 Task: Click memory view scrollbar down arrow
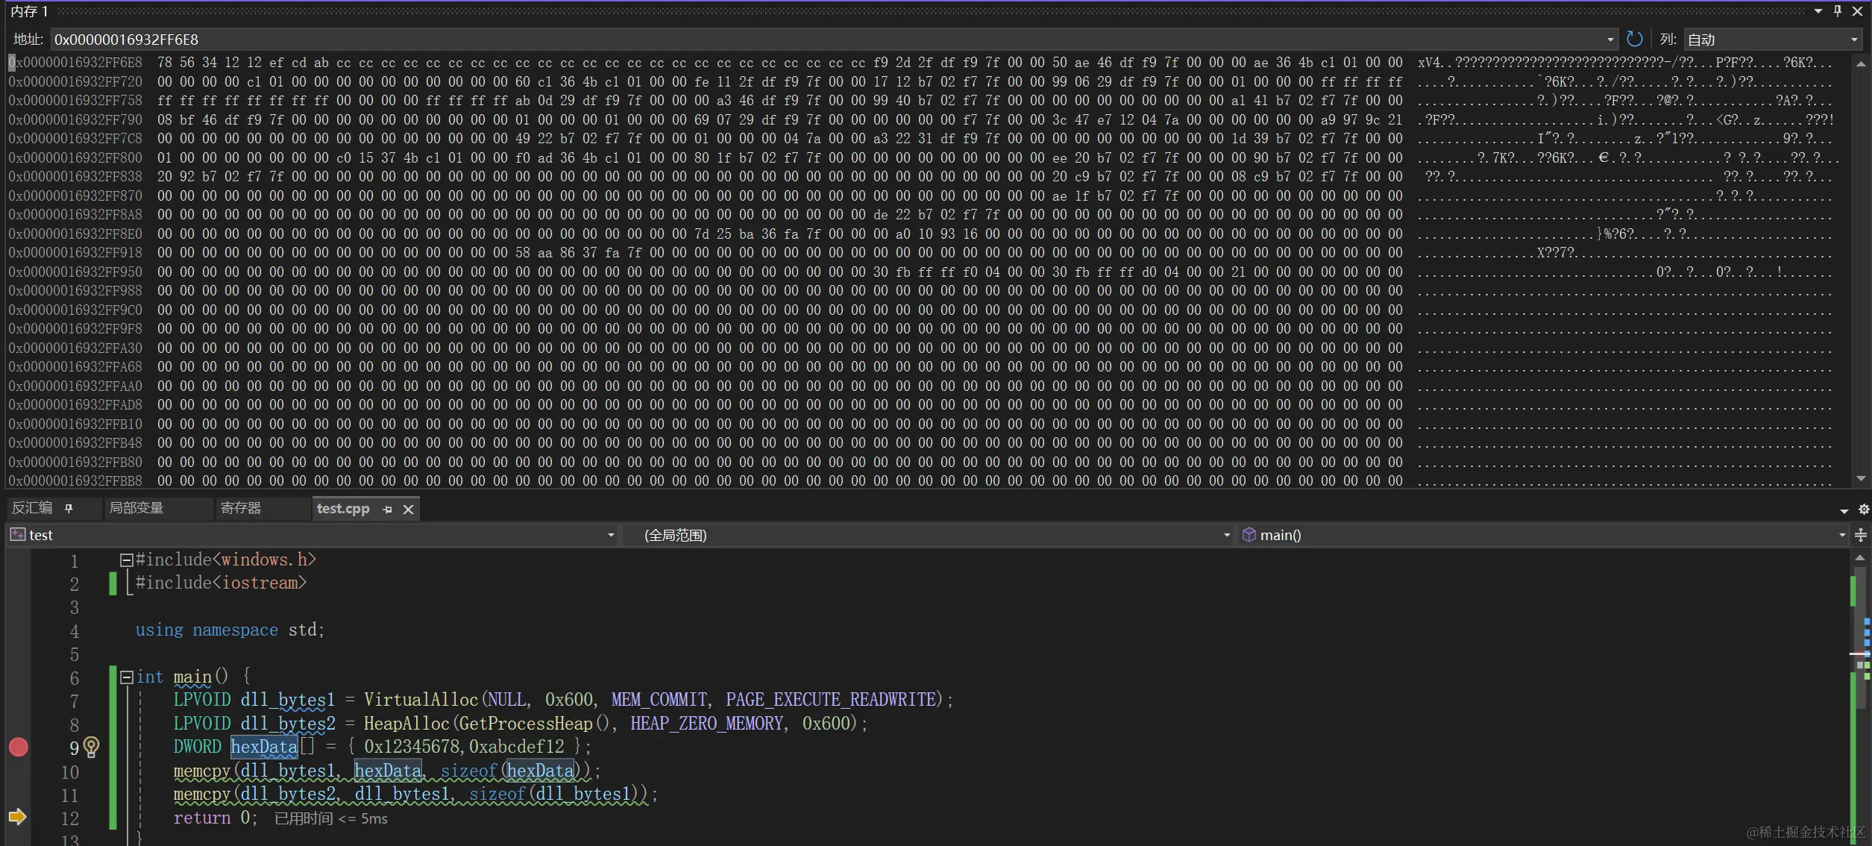click(1861, 479)
